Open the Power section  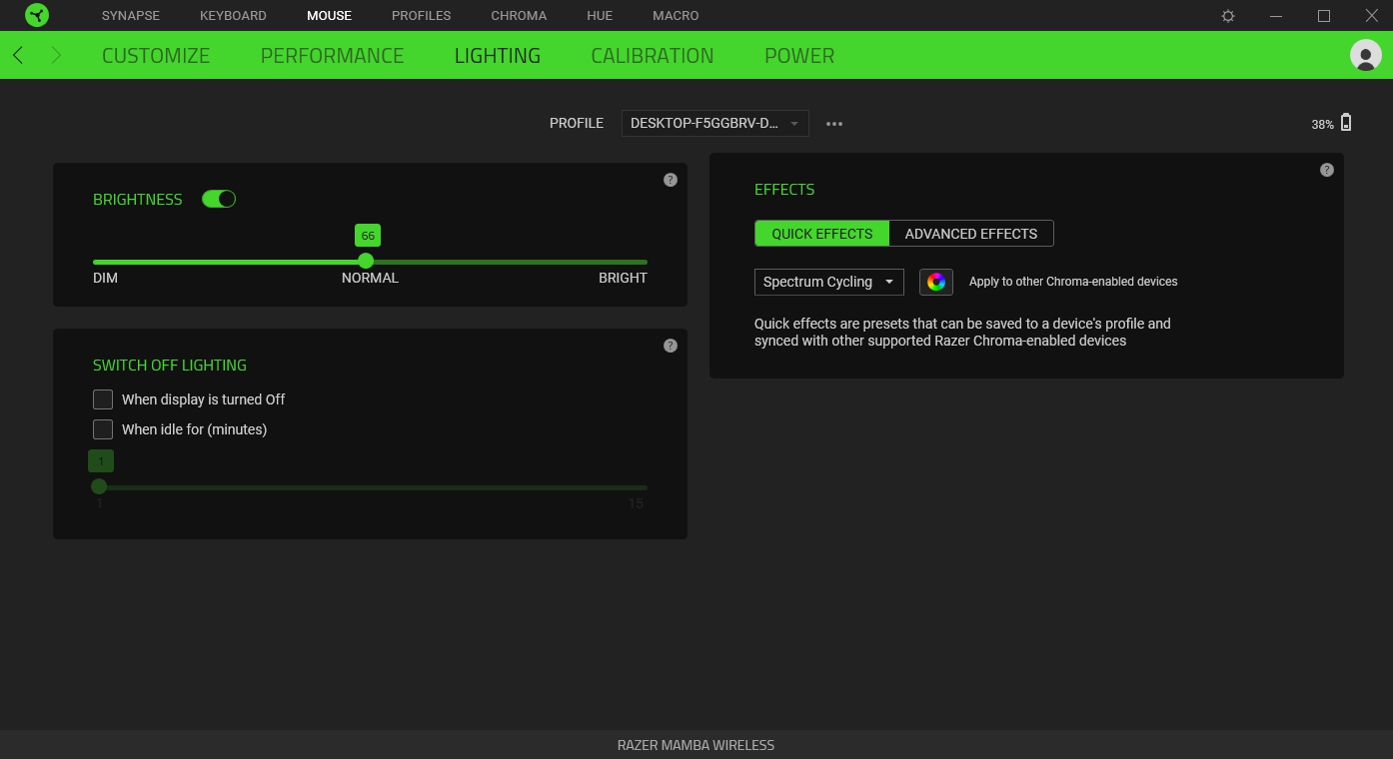point(799,56)
